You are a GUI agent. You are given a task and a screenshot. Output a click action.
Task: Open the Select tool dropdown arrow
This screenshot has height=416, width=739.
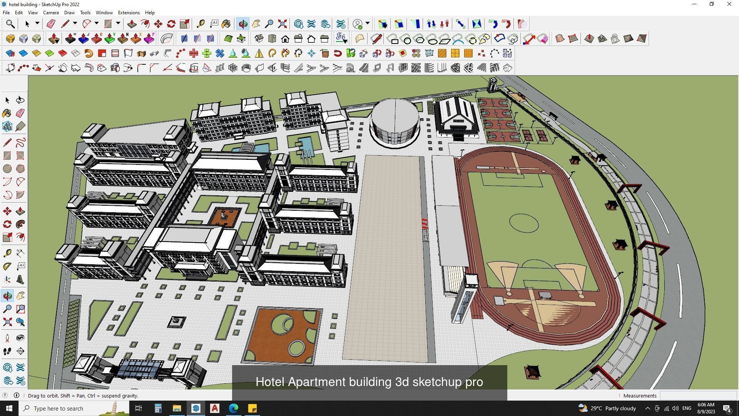(37, 23)
